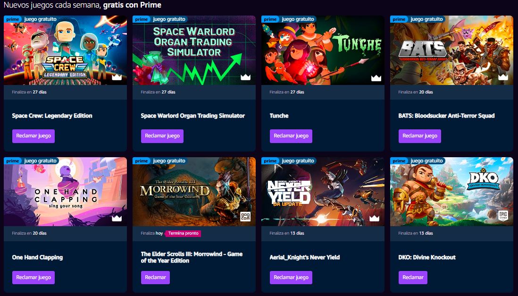Click Reclamar juego for BATS: Bloodsucker Anti-Terror Squad

tap(420, 136)
